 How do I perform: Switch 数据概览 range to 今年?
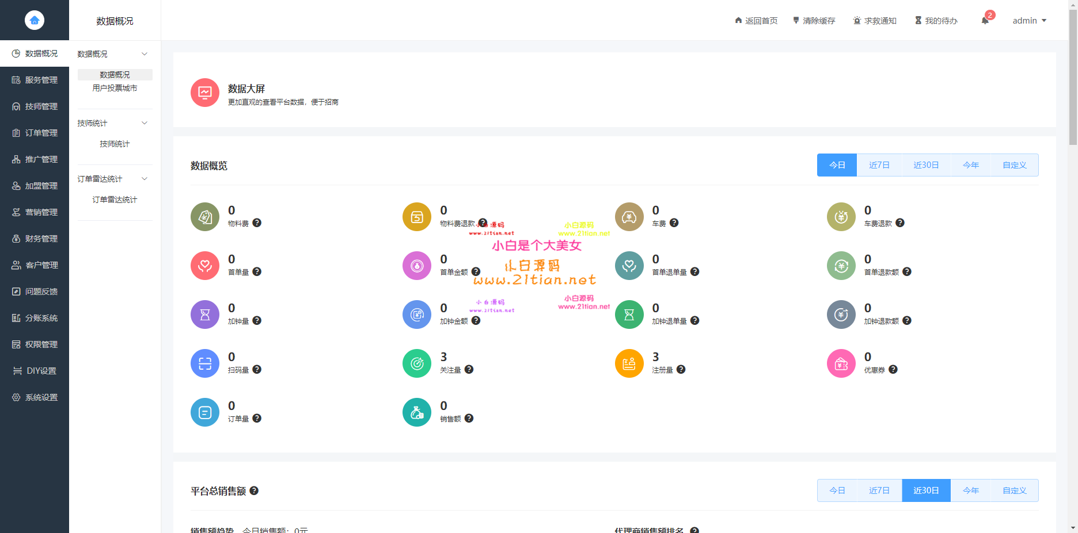click(971, 165)
